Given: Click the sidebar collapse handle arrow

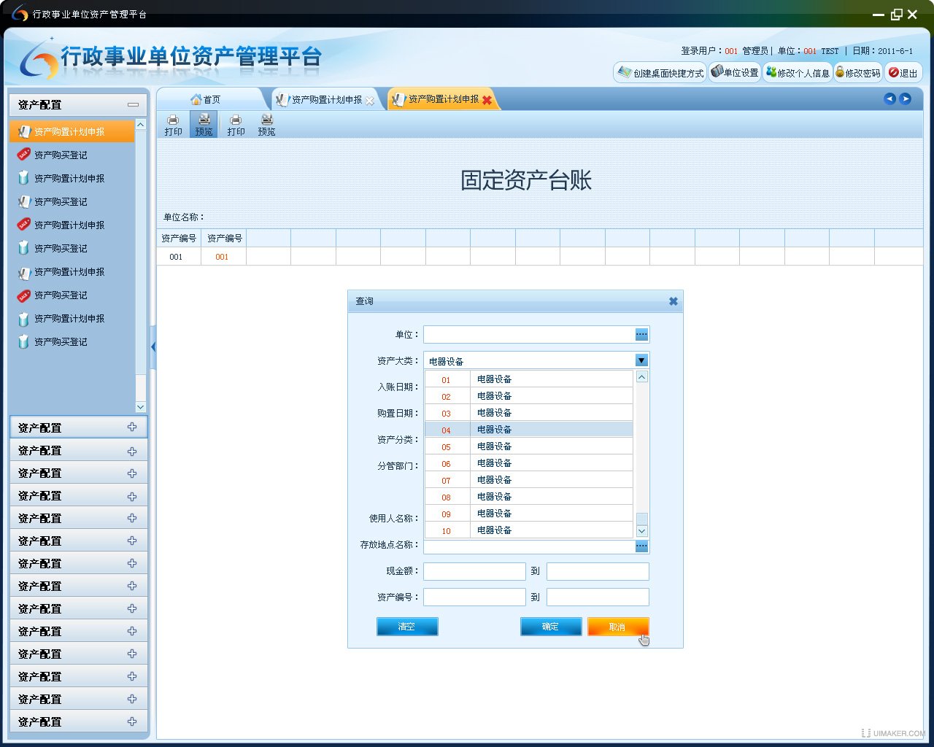Looking at the screenshot, I should (x=153, y=347).
